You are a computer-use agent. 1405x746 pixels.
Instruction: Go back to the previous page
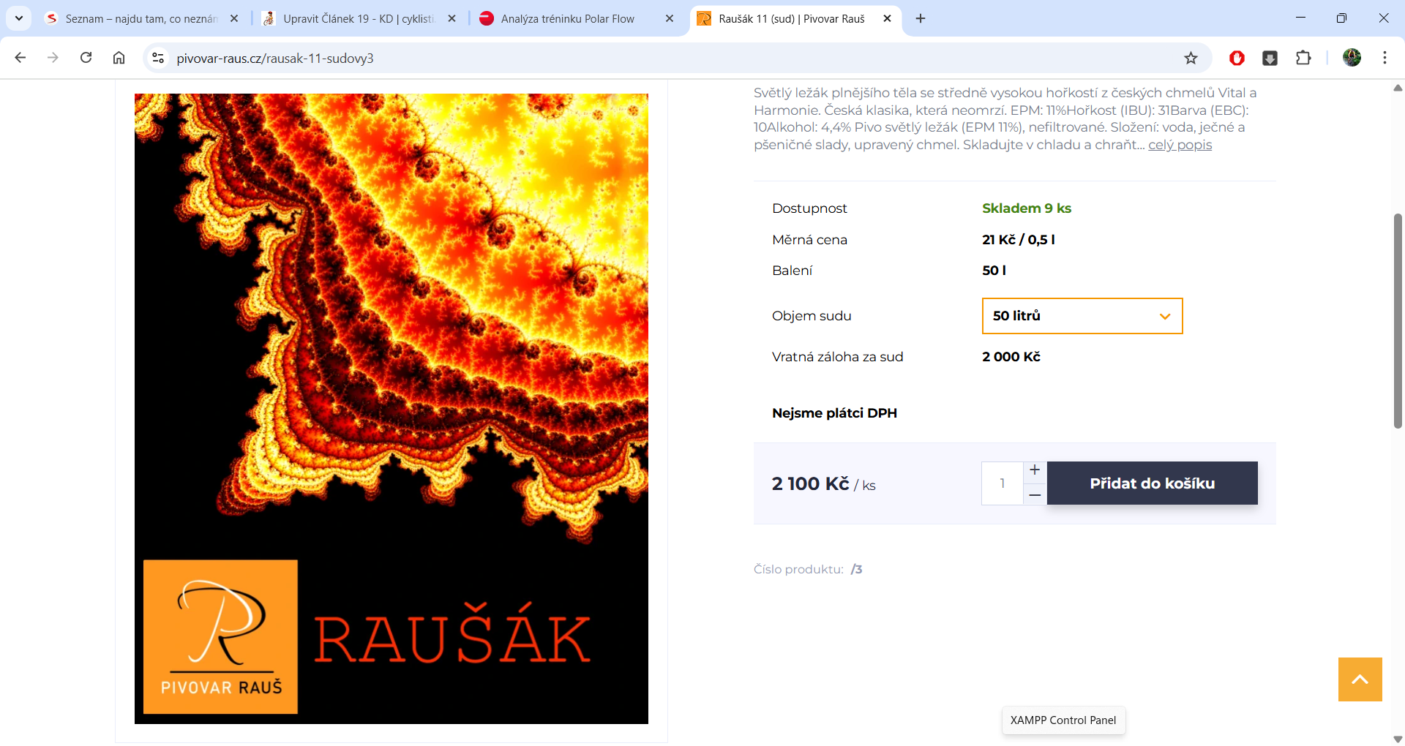20,58
